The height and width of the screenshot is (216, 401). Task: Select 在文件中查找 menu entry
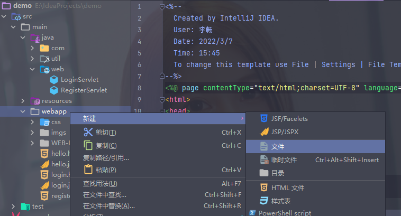click(158, 195)
